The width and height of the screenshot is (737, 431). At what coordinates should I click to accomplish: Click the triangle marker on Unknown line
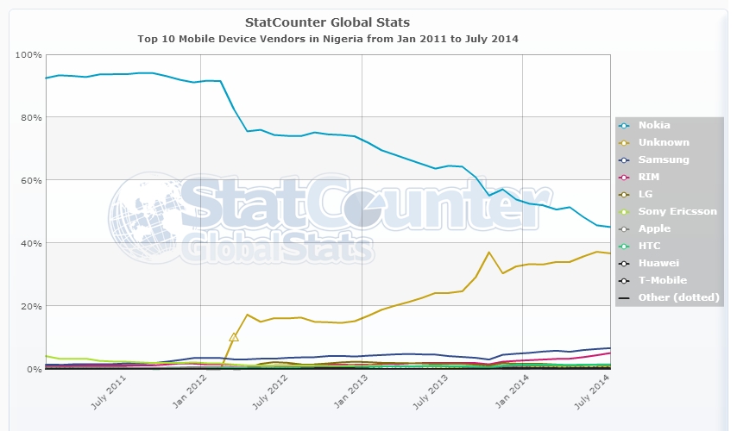coord(233,337)
